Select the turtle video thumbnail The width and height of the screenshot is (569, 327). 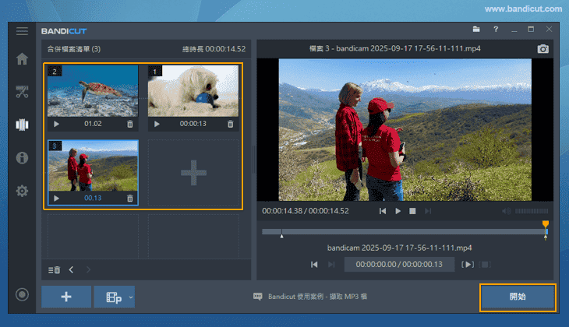click(93, 91)
